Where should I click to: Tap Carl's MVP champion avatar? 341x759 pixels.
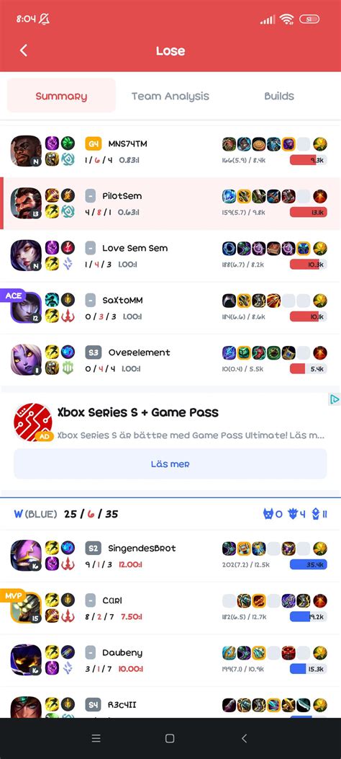(x=26, y=608)
